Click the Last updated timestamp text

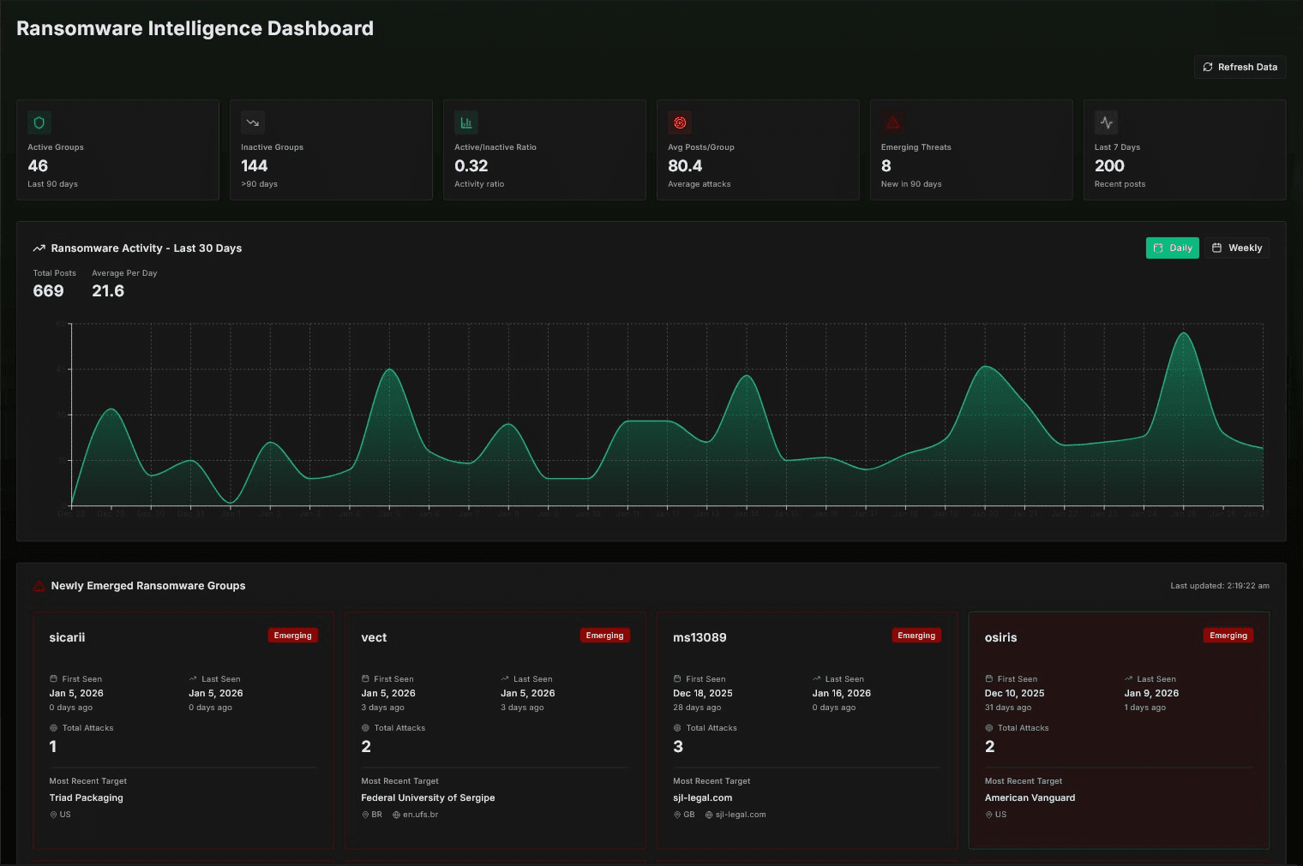point(1219,585)
